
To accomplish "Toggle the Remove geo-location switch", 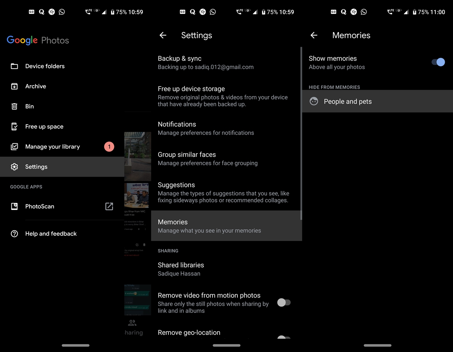I will (x=284, y=337).
